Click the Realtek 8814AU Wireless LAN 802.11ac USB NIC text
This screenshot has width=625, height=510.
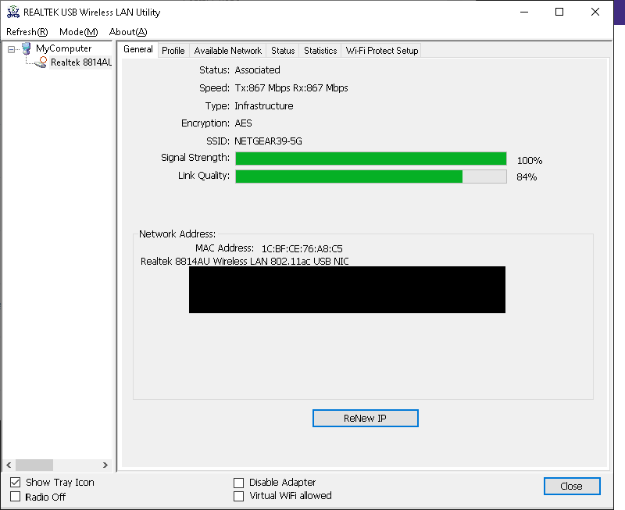245,262
